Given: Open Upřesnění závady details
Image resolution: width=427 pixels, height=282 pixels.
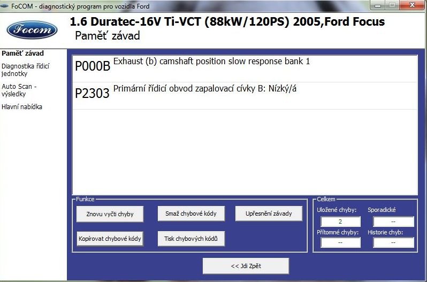Looking at the screenshot, I should click(x=269, y=214).
